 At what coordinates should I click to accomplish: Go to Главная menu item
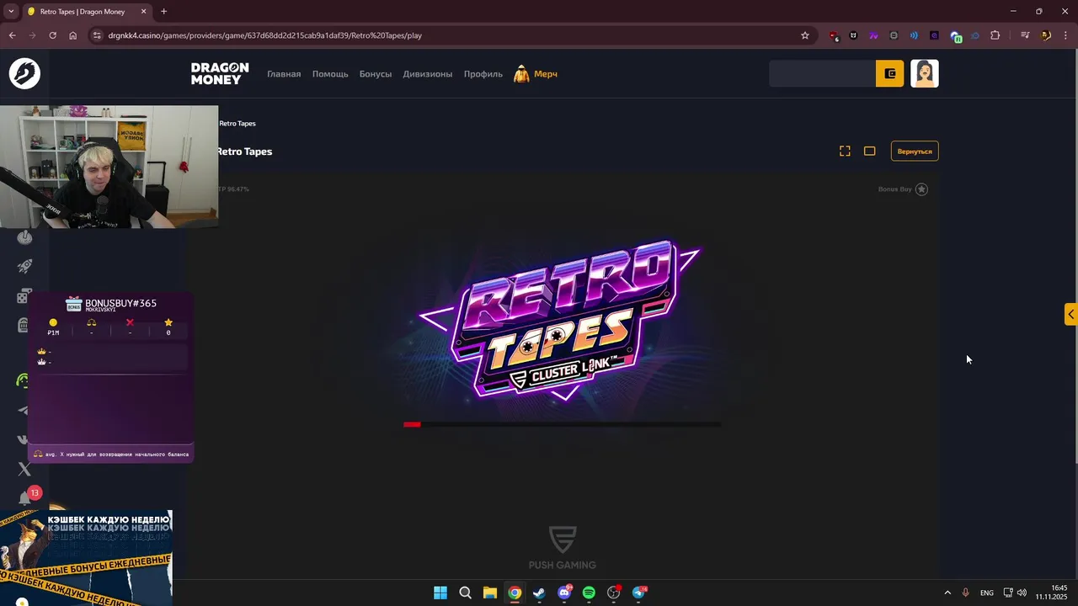point(284,74)
